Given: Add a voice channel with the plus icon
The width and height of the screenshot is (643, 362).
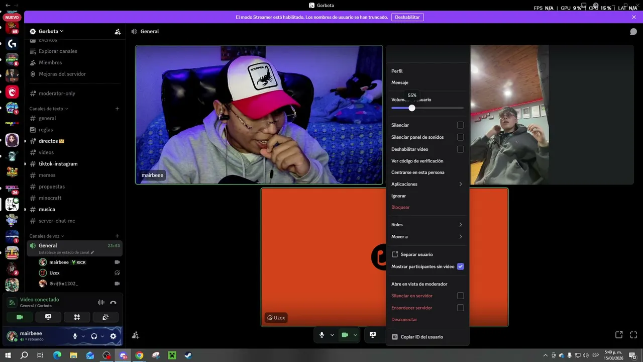Looking at the screenshot, I should coord(117,236).
